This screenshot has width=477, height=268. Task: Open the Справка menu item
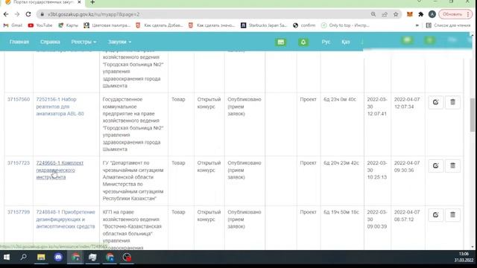click(x=50, y=42)
